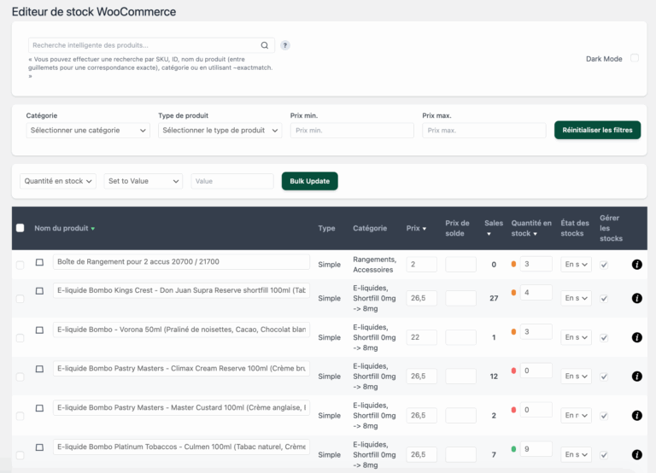Screen dimensions: 656x473
Task: Show info for Boîte de Rangement product
Action: point(636,265)
